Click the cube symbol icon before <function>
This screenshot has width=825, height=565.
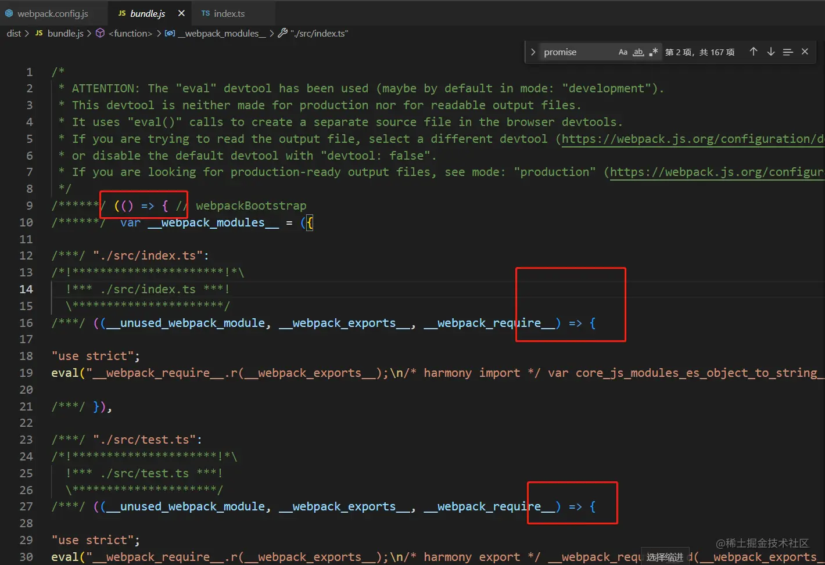coord(100,33)
